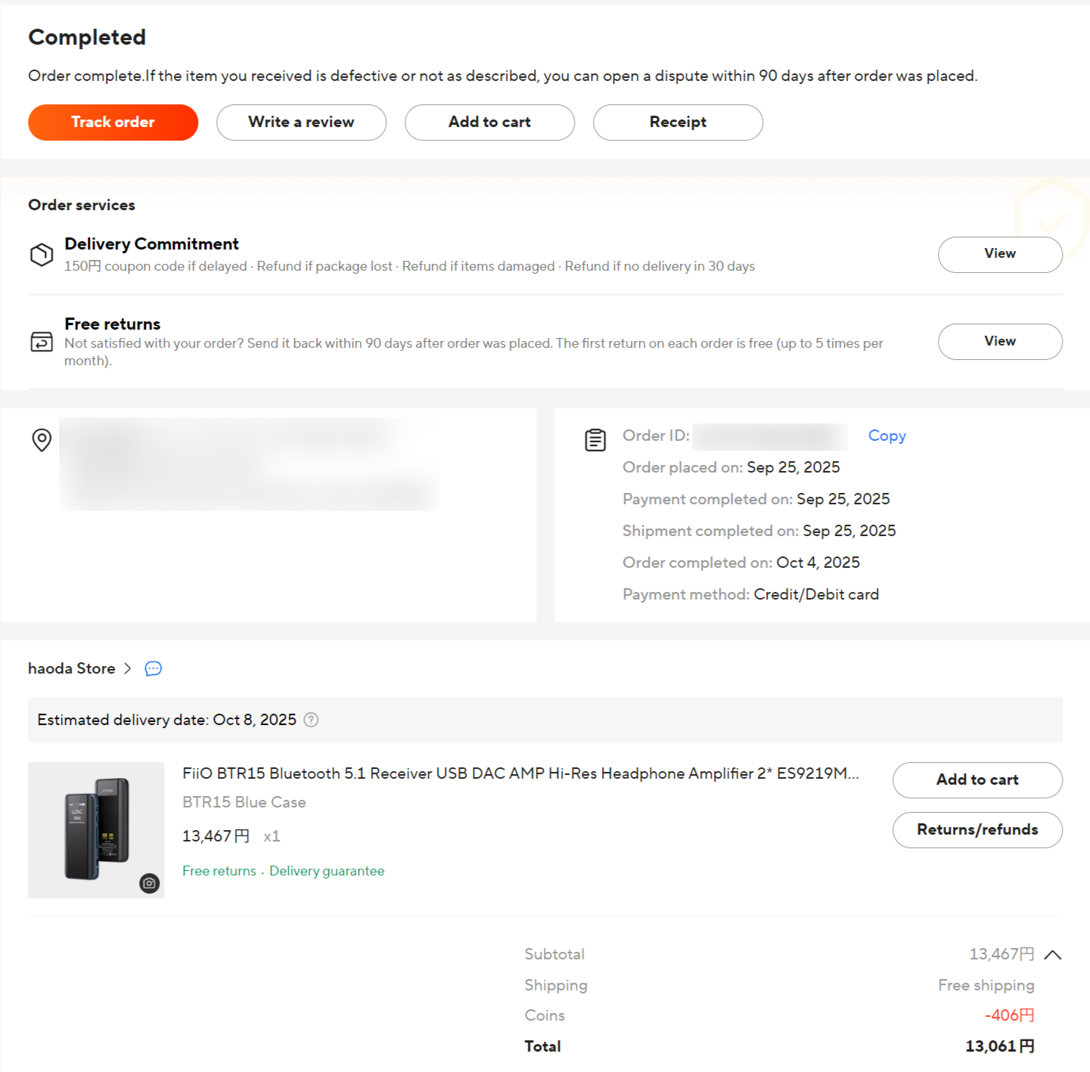The image size is (1090, 1072).
Task: Click the location pin icon
Action: pyautogui.click(x=42, y=439)
